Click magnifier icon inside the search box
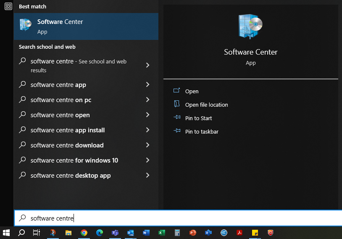342x239 pixels. pos(22,218)
